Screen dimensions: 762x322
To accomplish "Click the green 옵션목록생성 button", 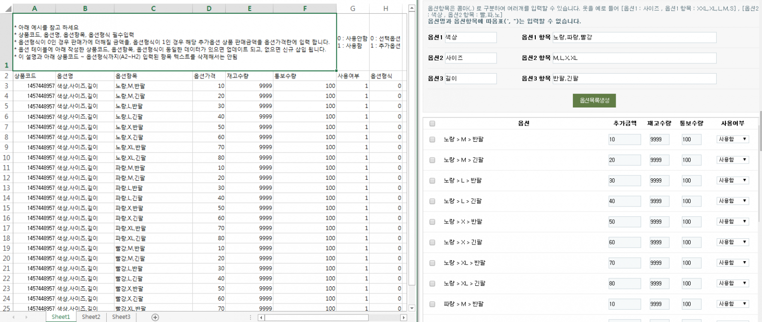I will pyautogui.click(x=594, y=100).
